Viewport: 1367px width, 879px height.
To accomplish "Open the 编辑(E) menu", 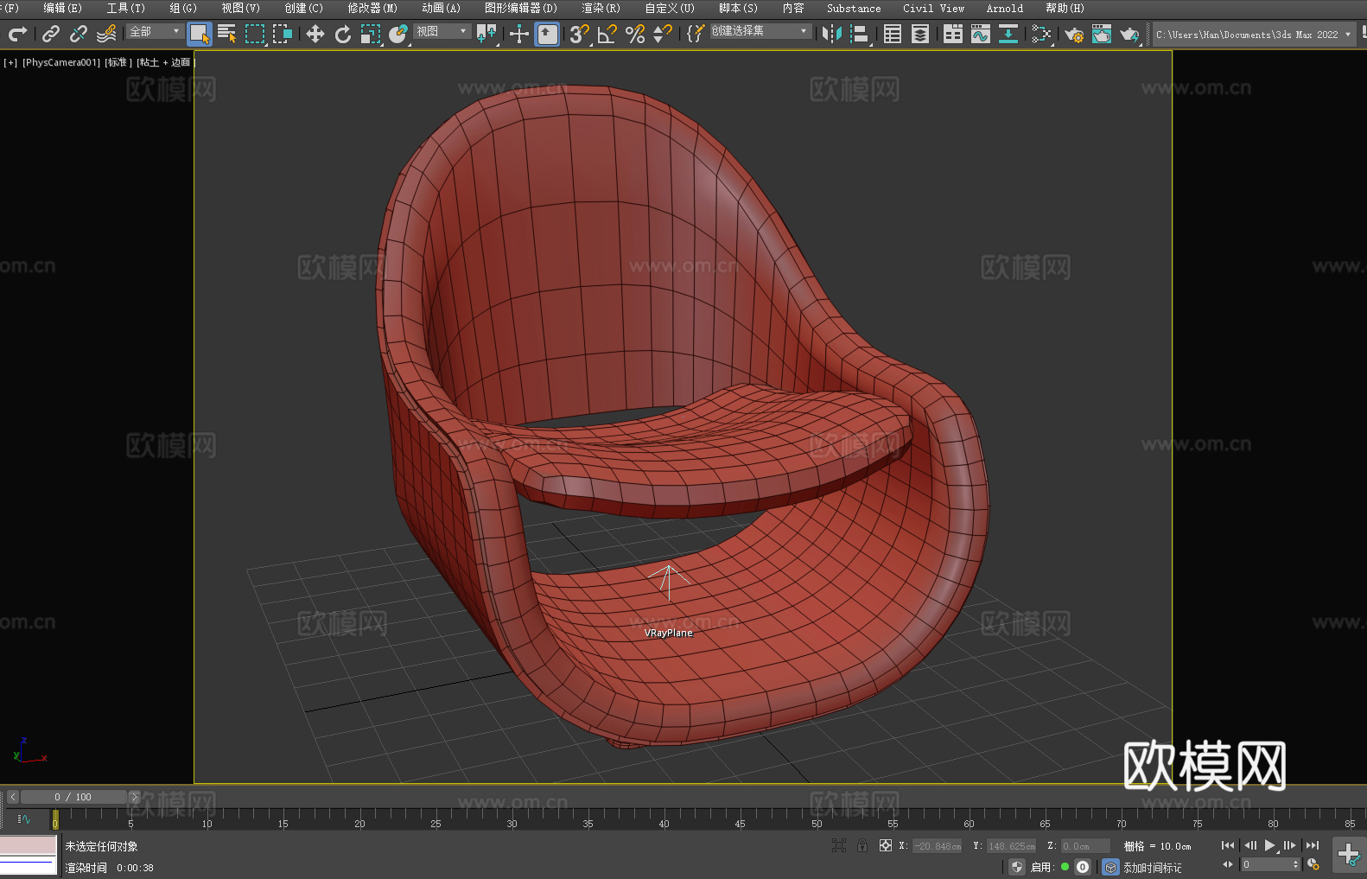I will point(63,8).
